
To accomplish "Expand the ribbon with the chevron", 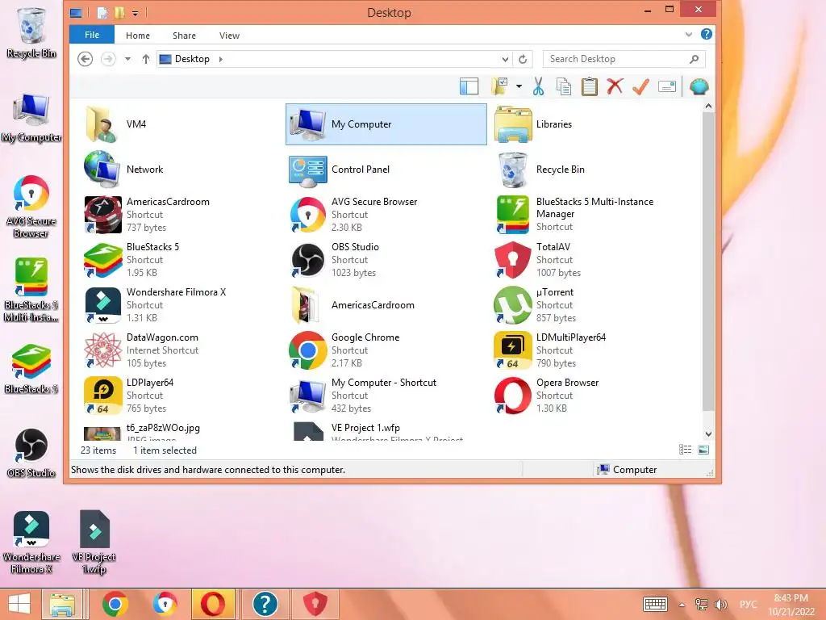I will pos(688,35).
